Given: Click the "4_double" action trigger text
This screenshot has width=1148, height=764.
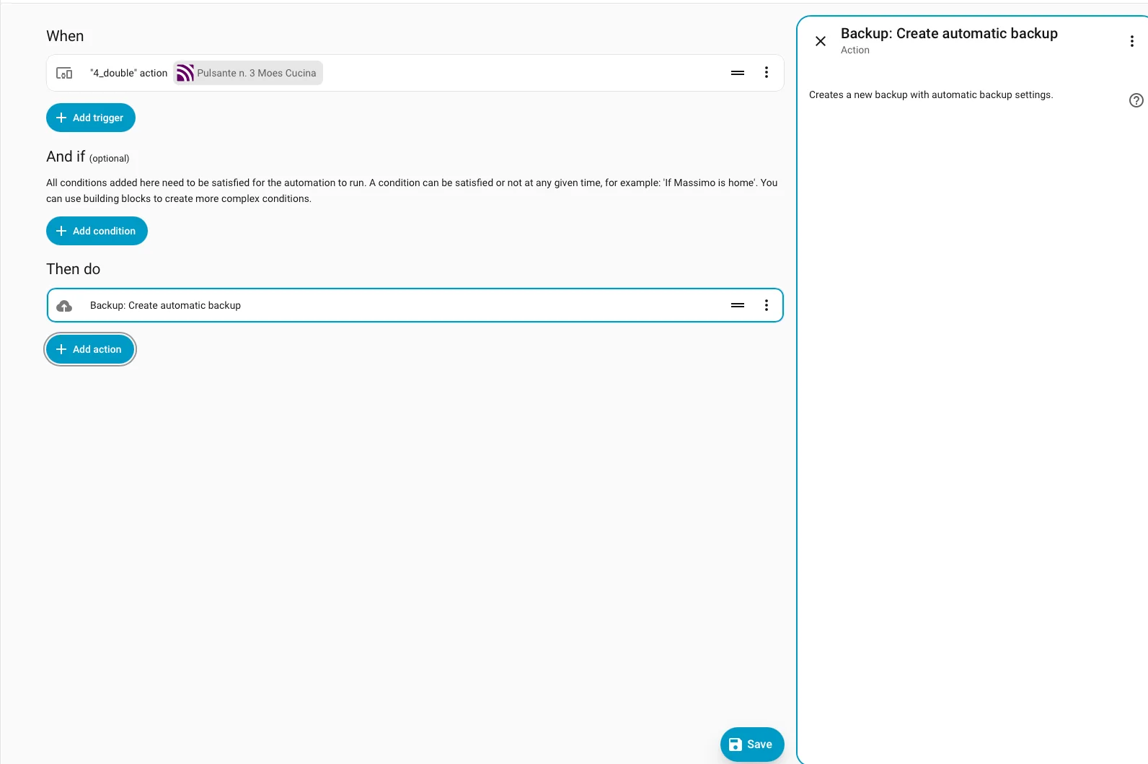Looking at the screenshot, I should 128,73.
